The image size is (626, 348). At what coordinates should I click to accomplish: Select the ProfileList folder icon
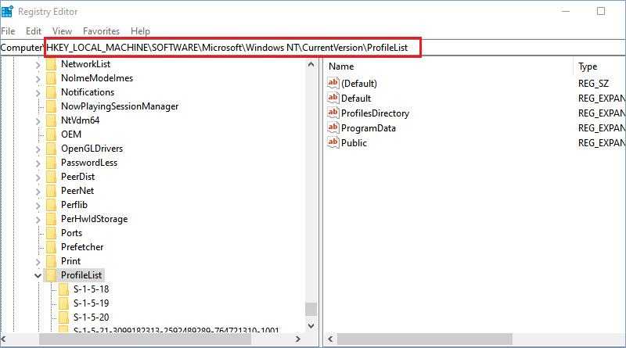click(x=51, y=275)
